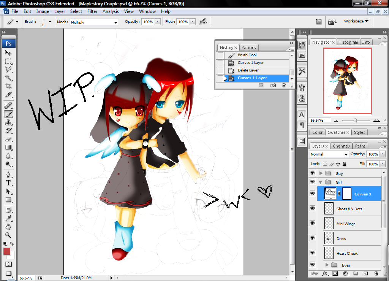Click the Navigator preview thumbnail
389x281 pixels.
pyautogui.click(x=347, y=81)
